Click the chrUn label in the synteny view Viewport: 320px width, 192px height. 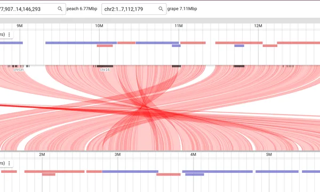pos(19,69)
